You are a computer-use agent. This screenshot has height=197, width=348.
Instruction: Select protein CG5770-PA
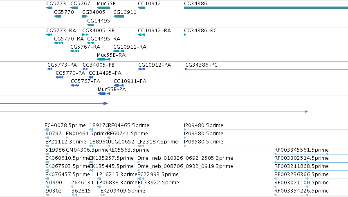(x=70, y=73)
